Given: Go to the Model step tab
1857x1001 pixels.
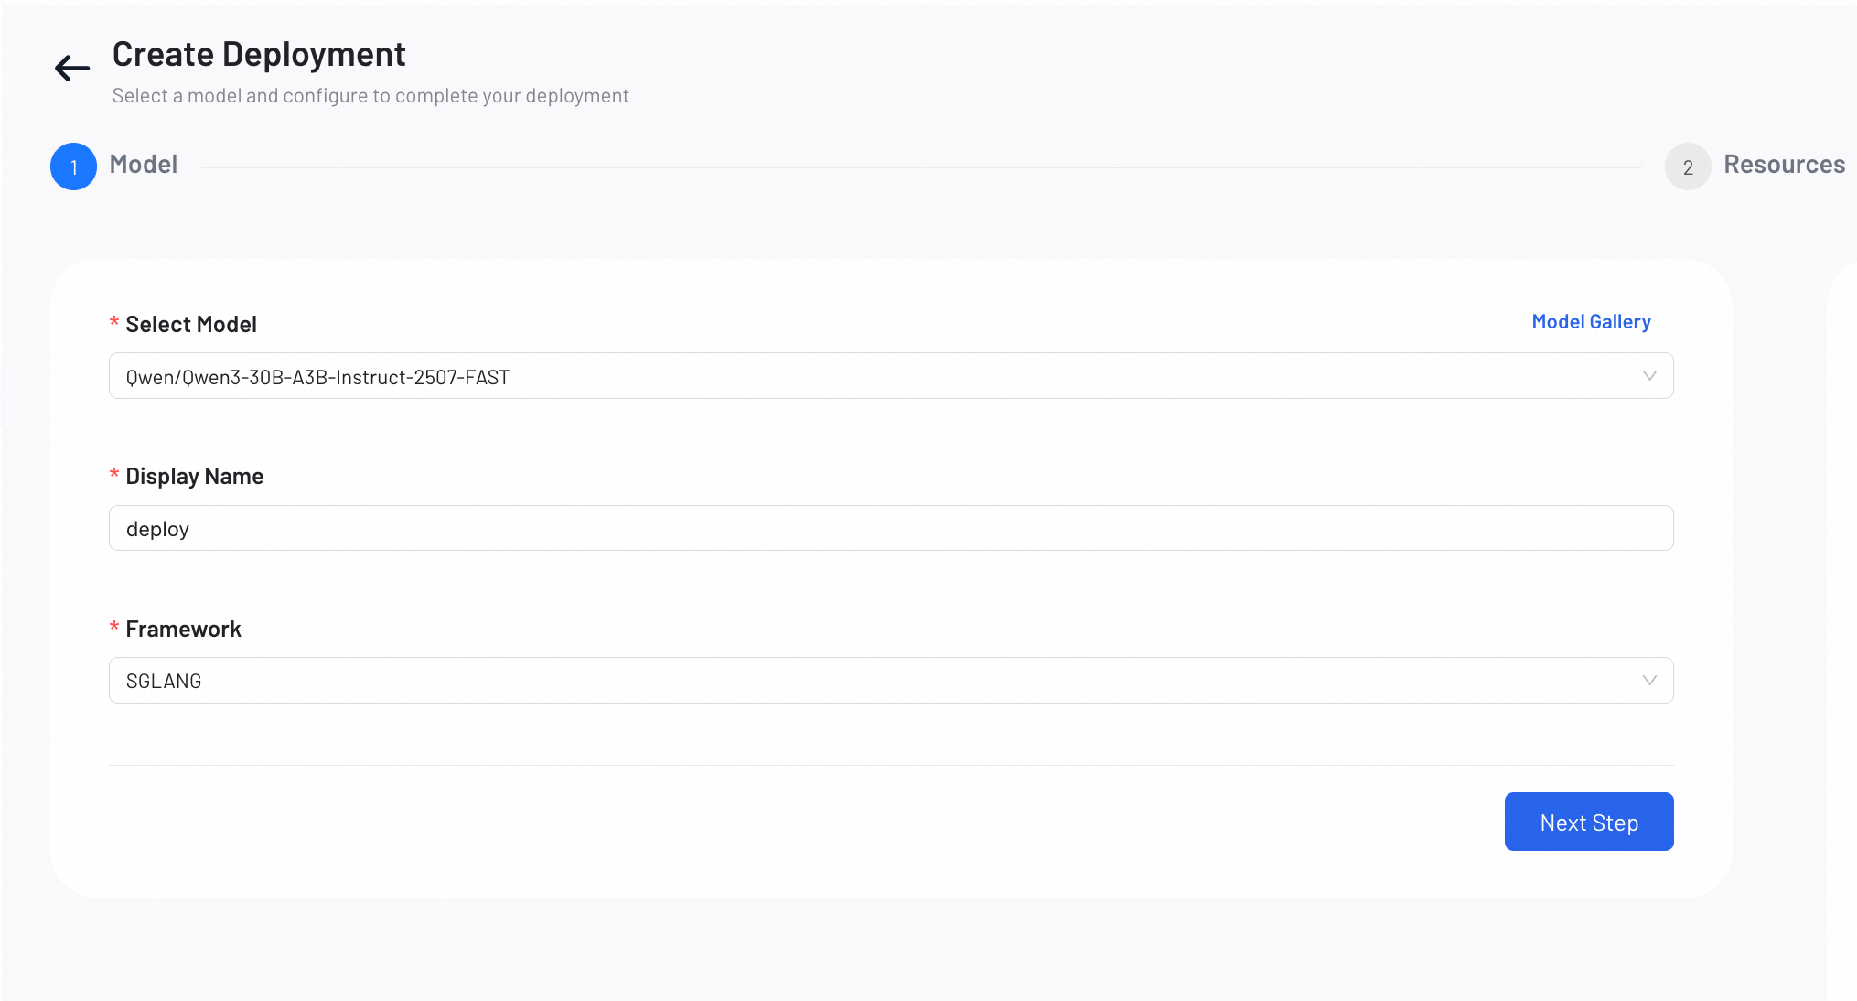Looking at the screenshot, I should pyautogui.click(x=144, y=165).
